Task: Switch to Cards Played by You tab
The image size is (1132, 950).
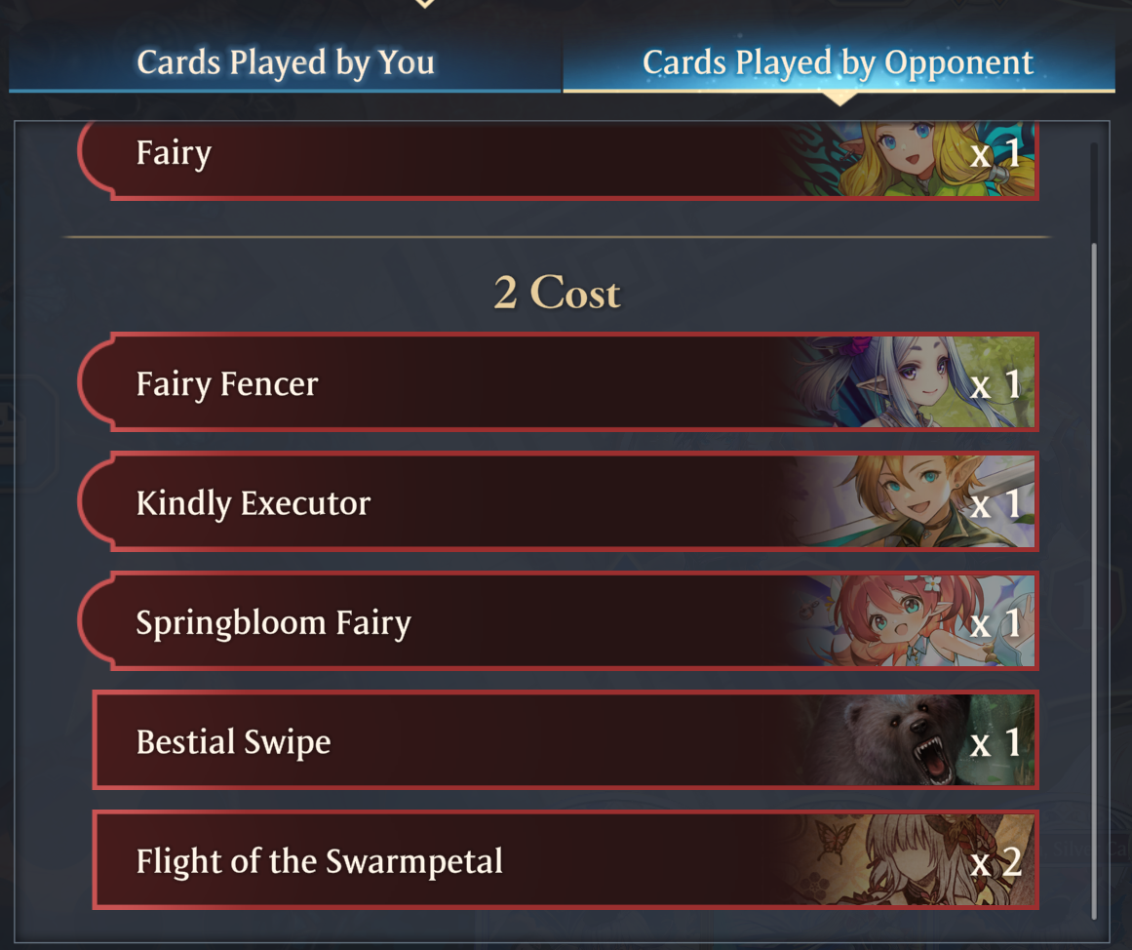Action: coord(285,62)
